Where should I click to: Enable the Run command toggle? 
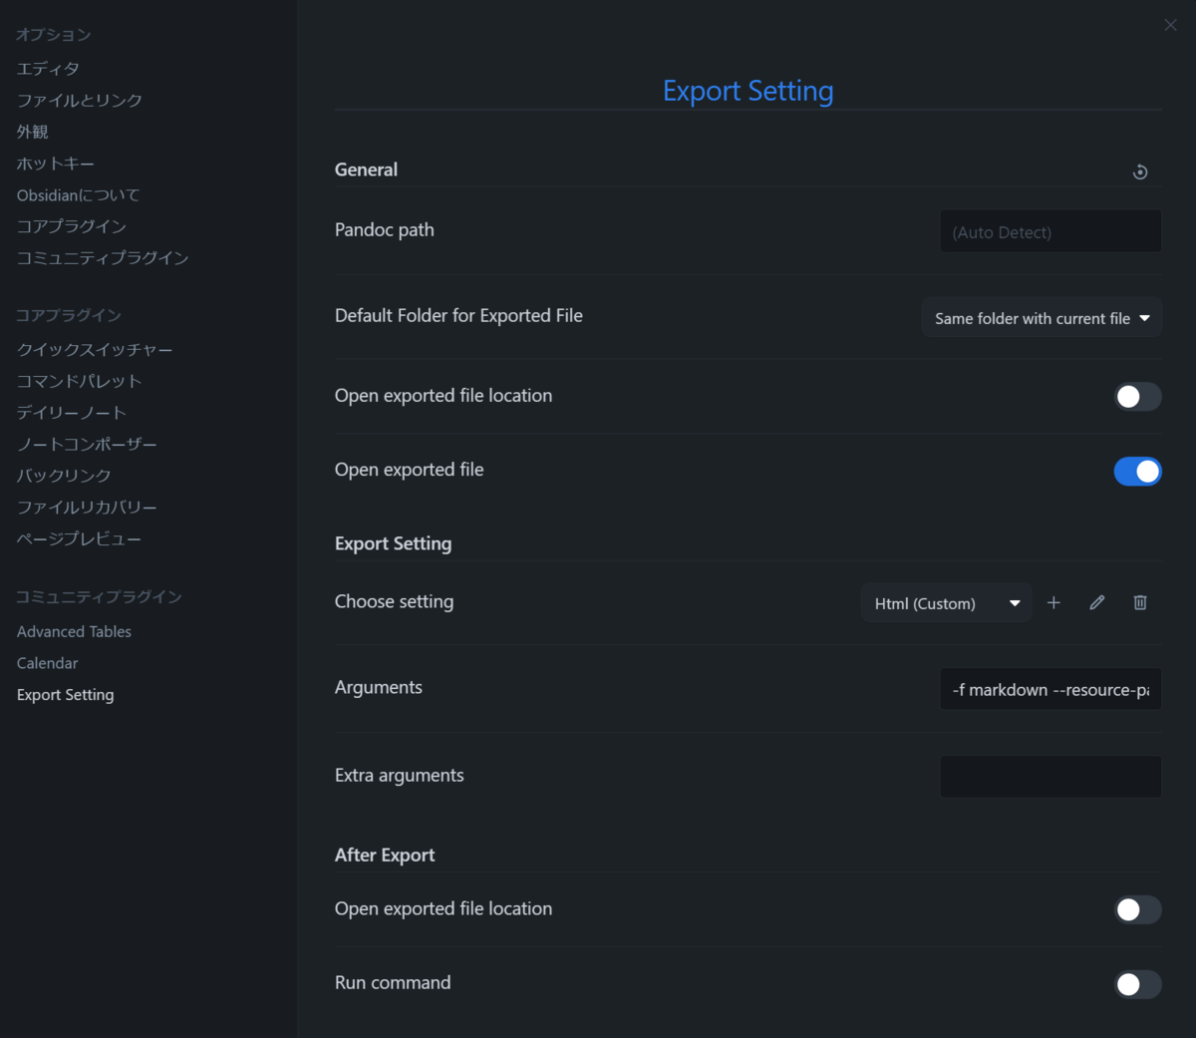click(1137, 984)
